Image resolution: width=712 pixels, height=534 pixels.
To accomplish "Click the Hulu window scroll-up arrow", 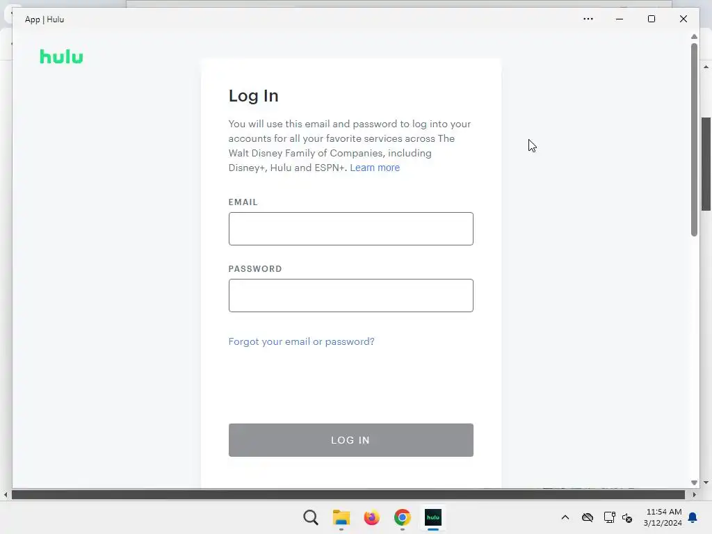I will click(694, 36).
